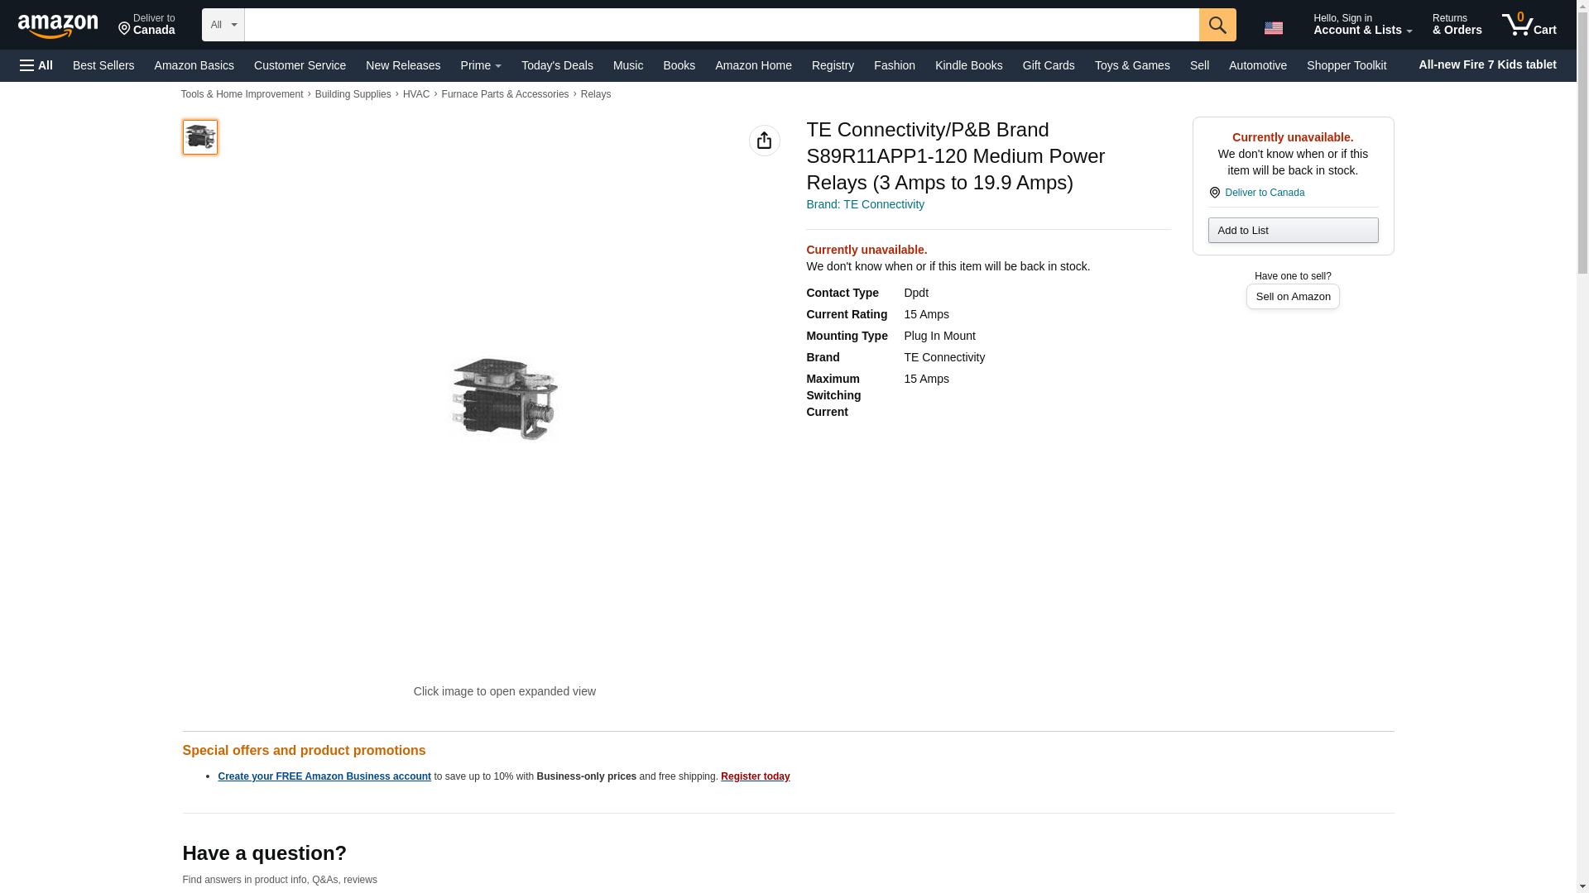Focus the Amazon search input field

point(720,25)
